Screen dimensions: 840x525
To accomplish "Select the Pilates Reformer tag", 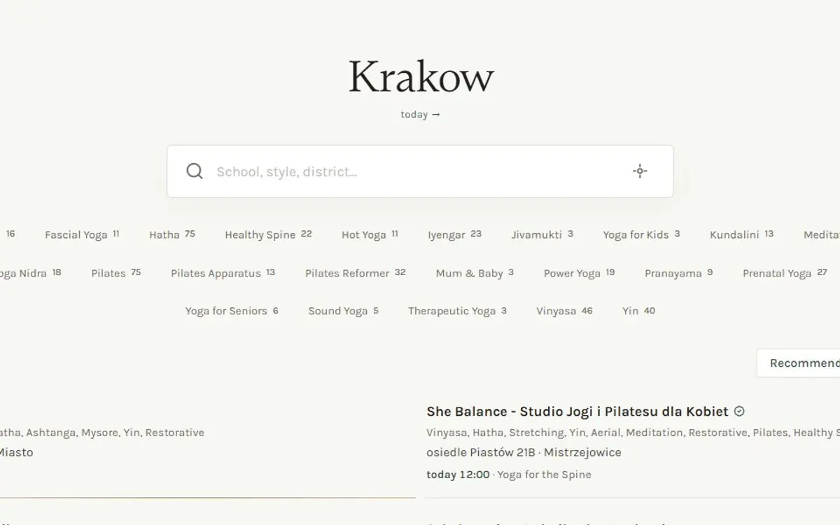I will [356, 273].
